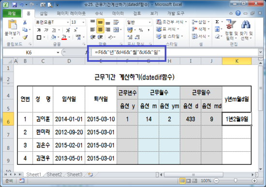Switch to the Sheet2 tab

[x=54, y=174]
